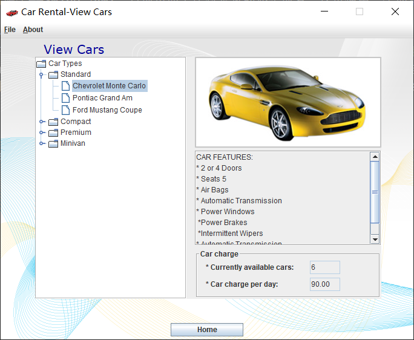Expand the Compact category node
The height and width of the screenshot is (340, 414).
(x=41, y=122)
